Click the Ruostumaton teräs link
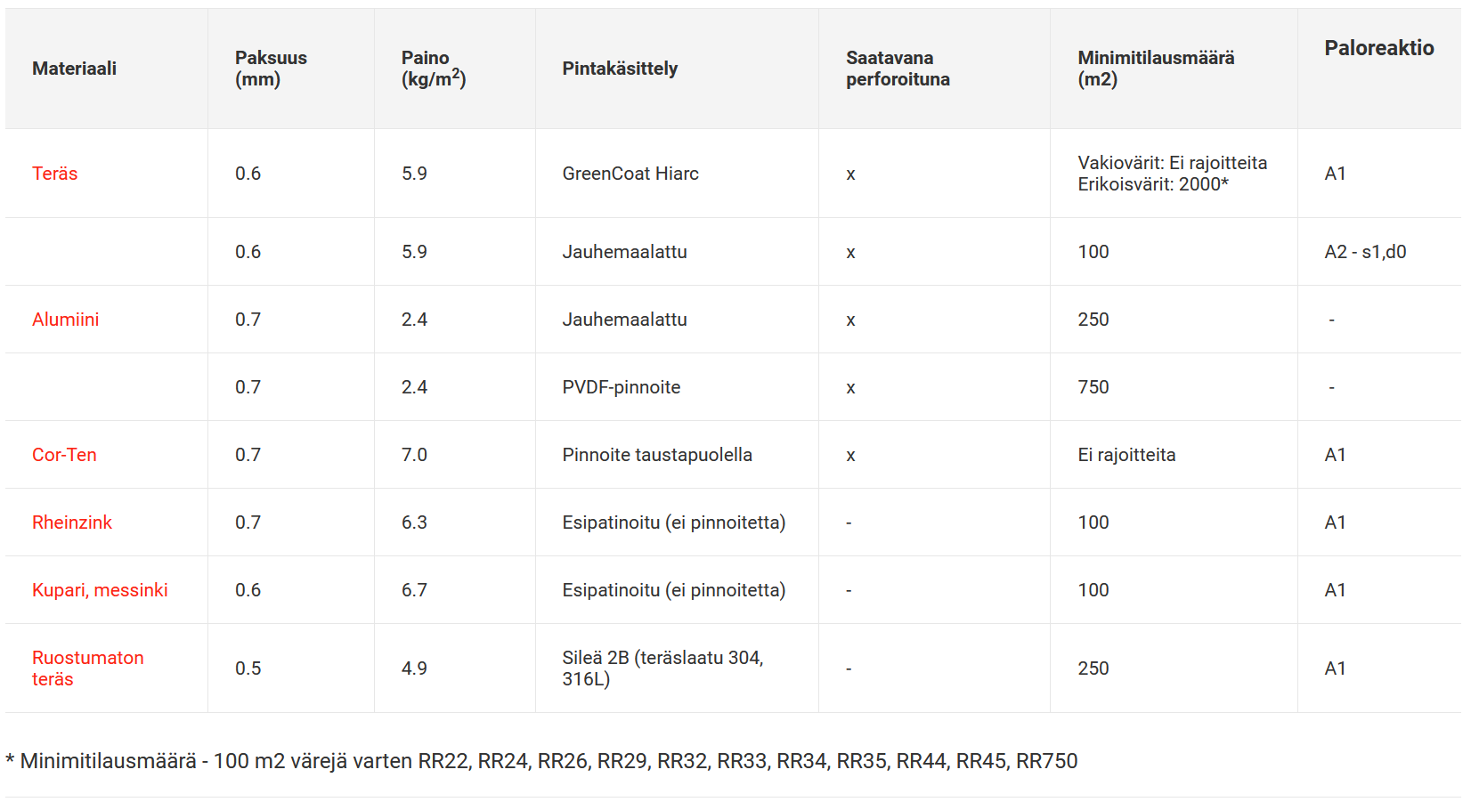Viewport: 1471px width, 802px height. coord(87,668)
